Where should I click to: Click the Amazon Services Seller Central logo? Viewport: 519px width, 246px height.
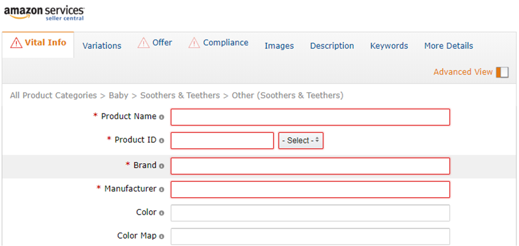(44, 13)
